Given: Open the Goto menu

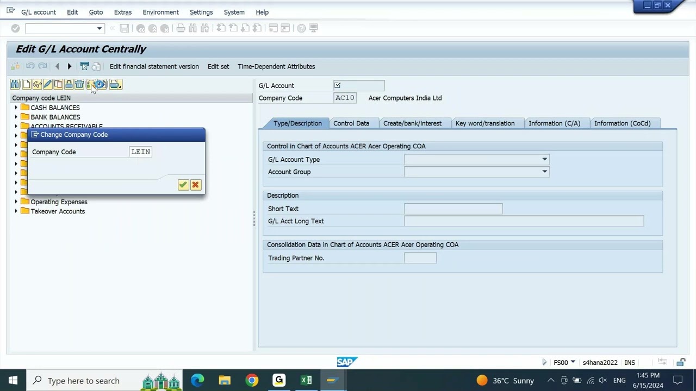Looking at the screenshot, I should click(x=96, y=12).
